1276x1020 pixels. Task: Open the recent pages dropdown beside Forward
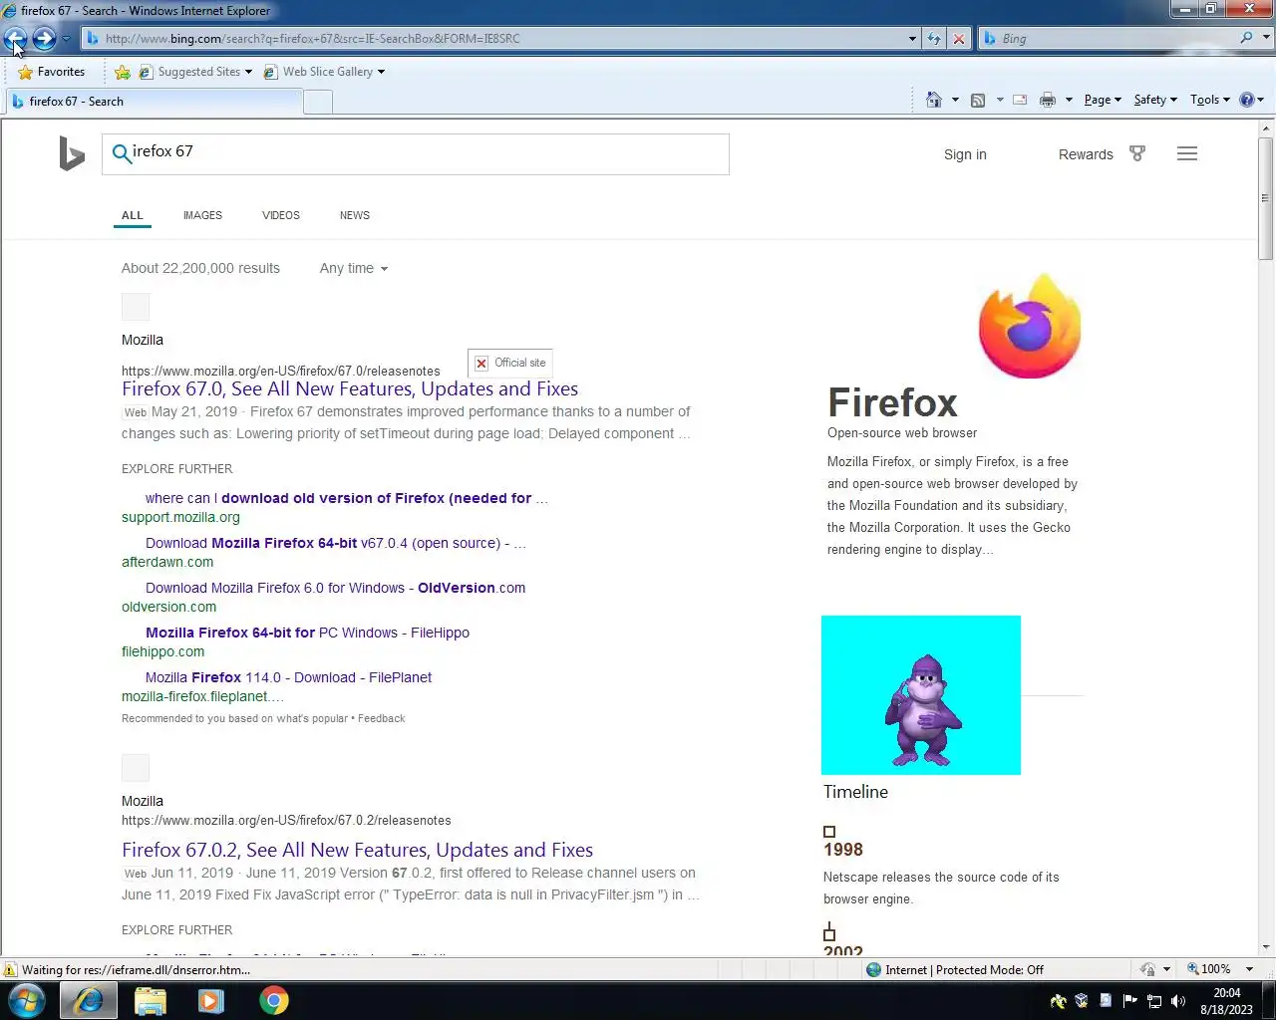point(66,39)
